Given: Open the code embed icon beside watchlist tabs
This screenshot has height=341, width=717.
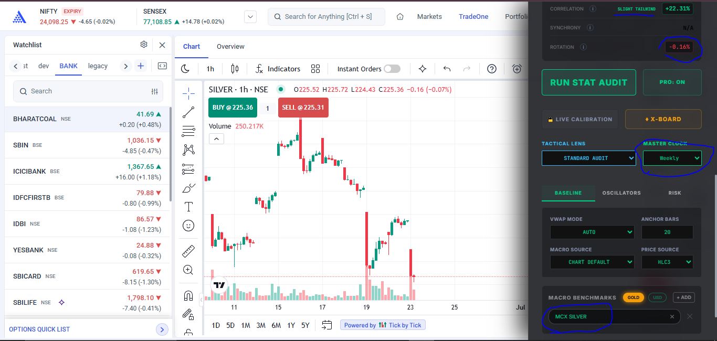Looking at the screenshot, I should (162, 66).
